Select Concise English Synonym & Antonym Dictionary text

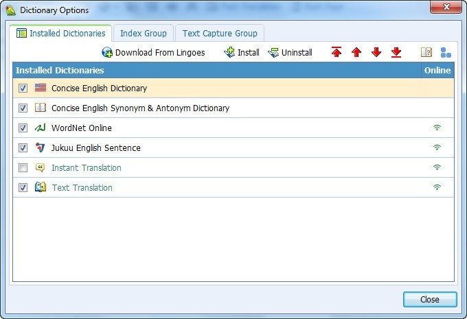pyautogui.click(x=140, y=108)
